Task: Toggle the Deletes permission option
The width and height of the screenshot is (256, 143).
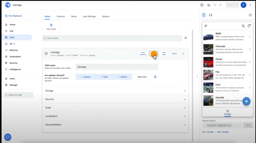Action: coord(122,77)
